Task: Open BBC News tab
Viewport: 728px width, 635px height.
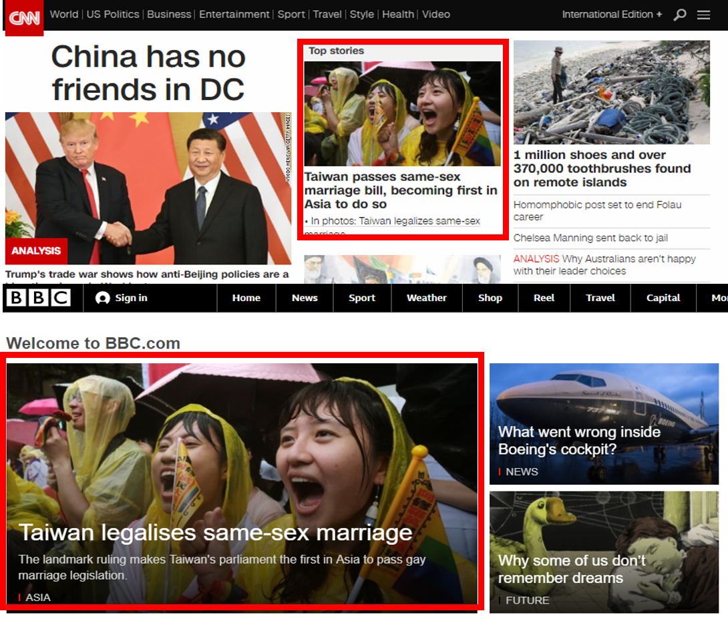Action: pyautogui.click(x=305, y=298)
